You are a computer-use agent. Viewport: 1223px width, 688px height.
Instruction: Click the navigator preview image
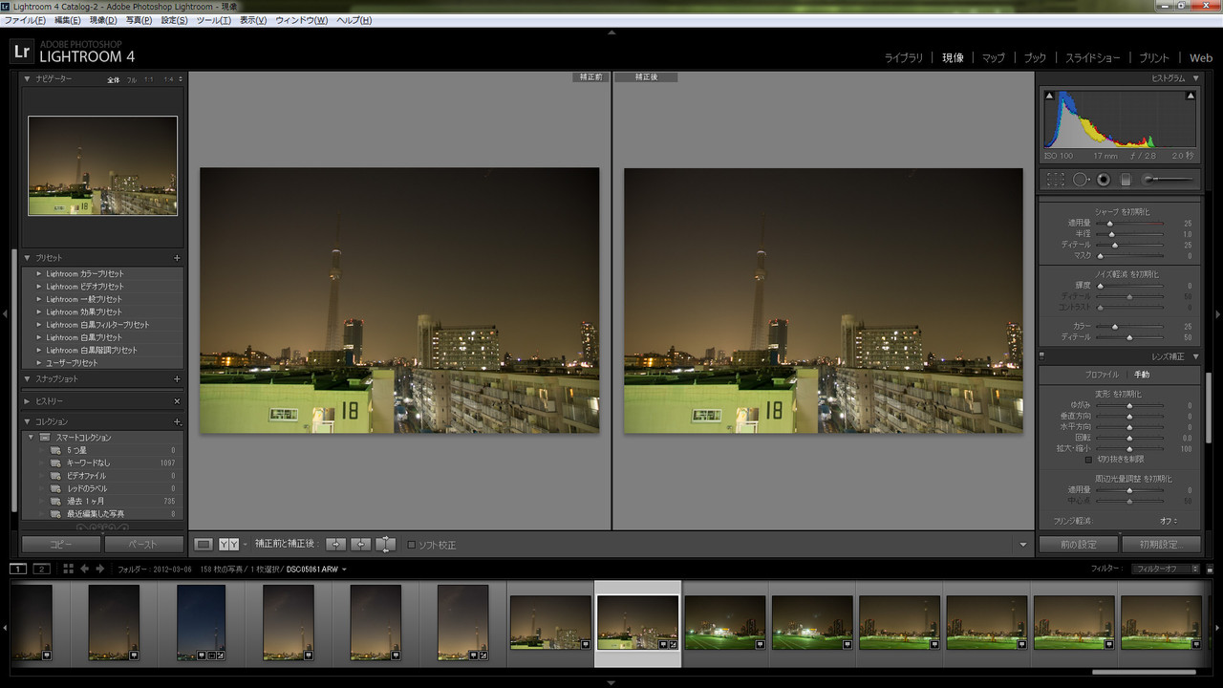(x=102, y=165)
